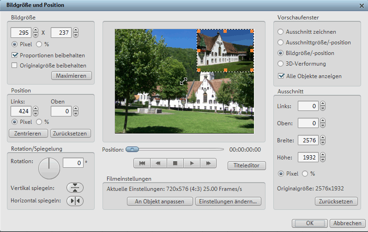Click An Objekt anpassen button
The width and height of the screenshot is (368, 232).
tap(160, 201)
